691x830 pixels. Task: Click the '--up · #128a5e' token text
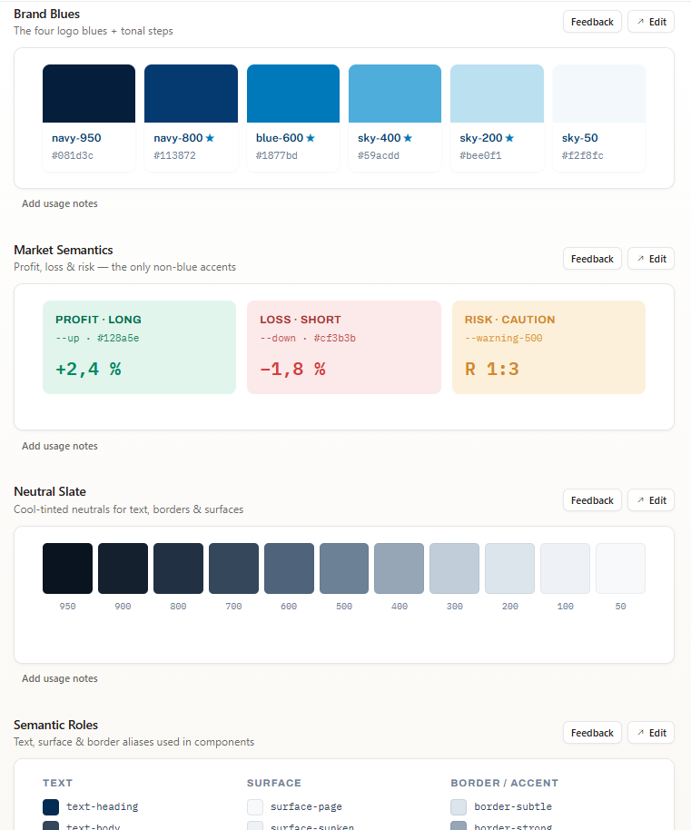pos(97,338)
